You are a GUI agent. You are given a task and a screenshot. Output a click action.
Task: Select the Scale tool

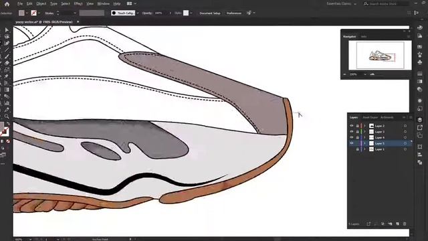click(x=7, y=70)
